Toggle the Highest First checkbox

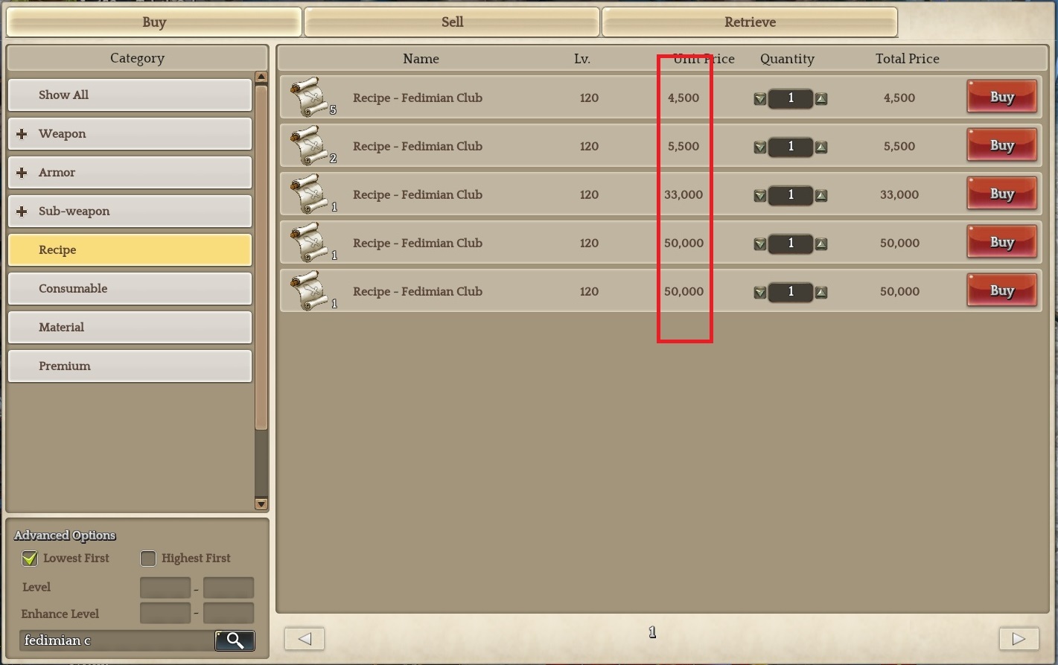148,558
